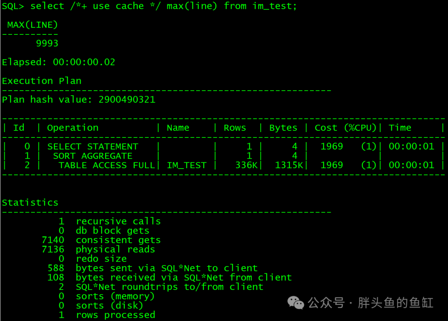Click the 336K rows estimate

pyautogui.click(x=246, y=165)
